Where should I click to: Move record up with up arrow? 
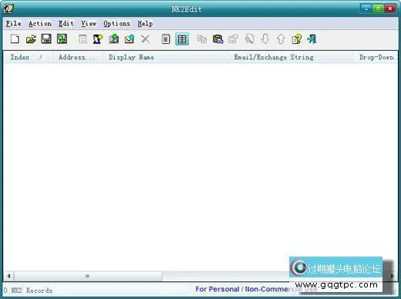point(281,39)
